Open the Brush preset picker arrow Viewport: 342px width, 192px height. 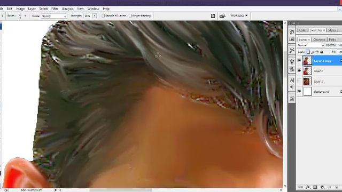[x=25, y=16]
